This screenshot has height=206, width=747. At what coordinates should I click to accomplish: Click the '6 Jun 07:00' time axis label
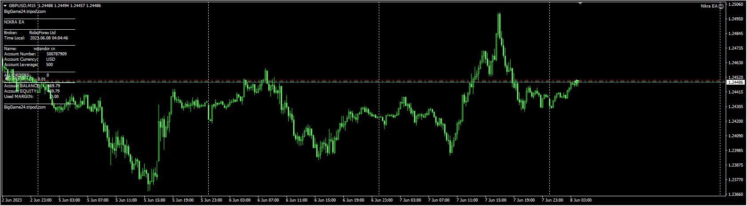coord(268,200)
